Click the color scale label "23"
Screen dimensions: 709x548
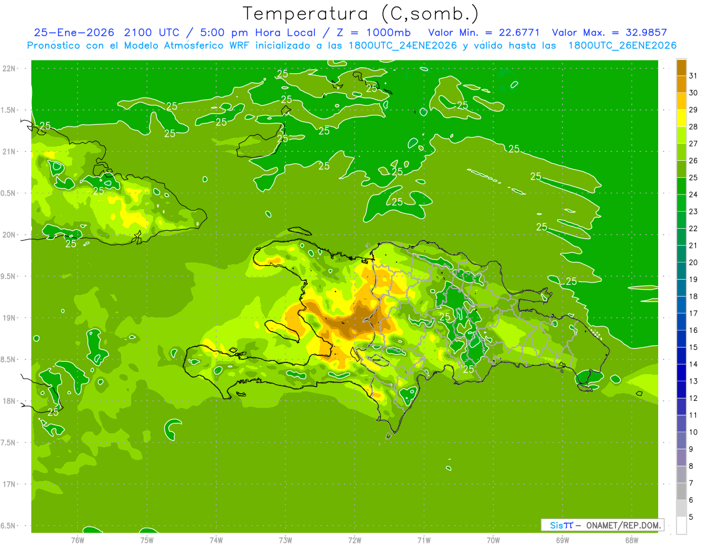click(693, 212)
